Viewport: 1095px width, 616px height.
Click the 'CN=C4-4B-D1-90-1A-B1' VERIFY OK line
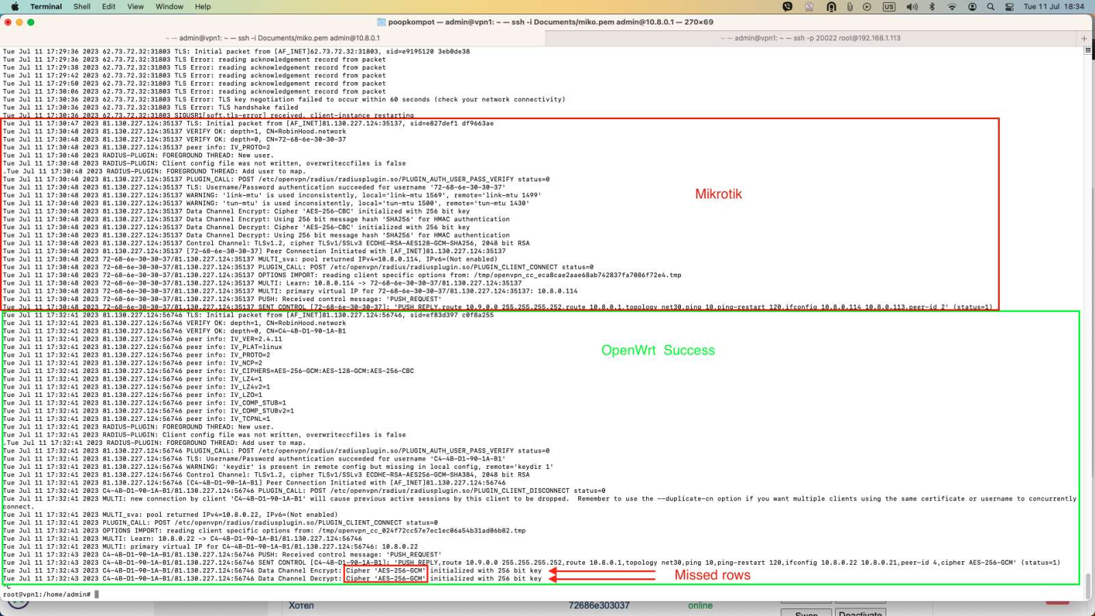175,331
